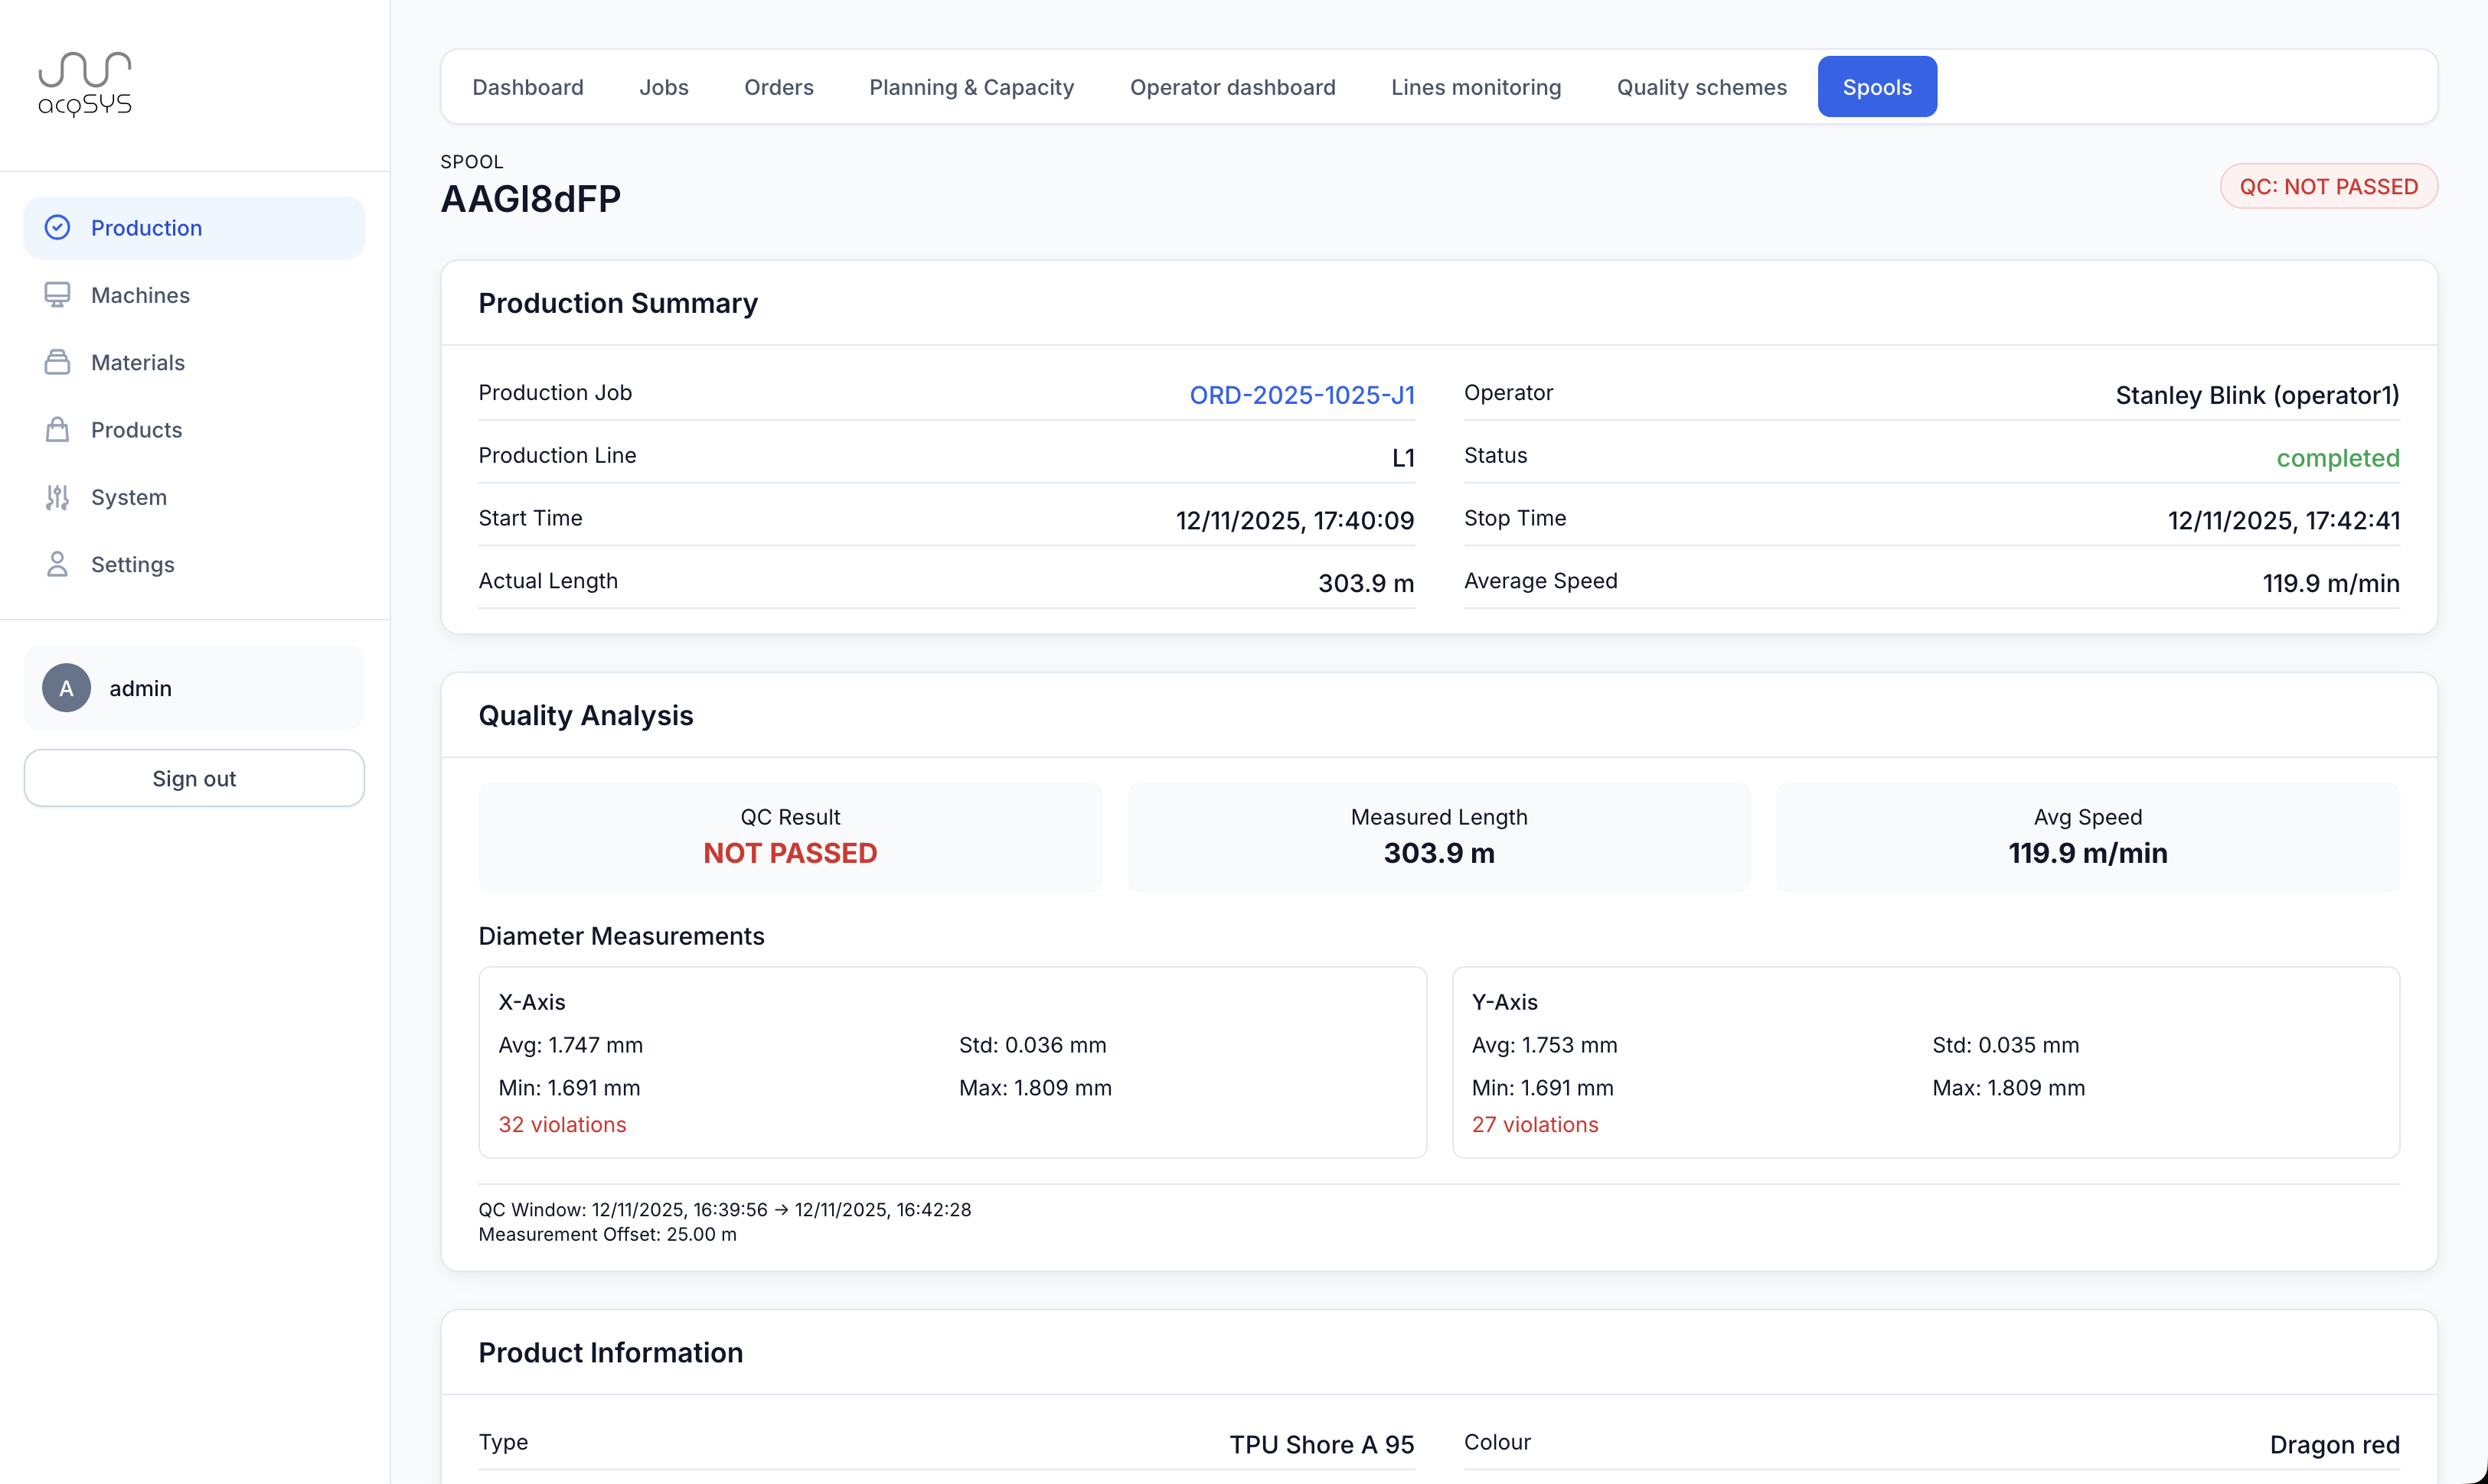
Task: Go to the Operator dashboard
Action: [1232, 87]
